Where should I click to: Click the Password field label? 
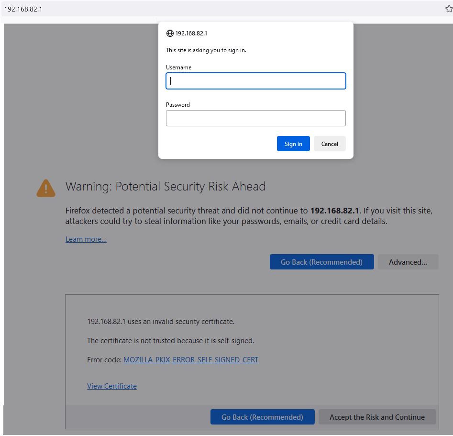pyautogui.click(x=177, y=104)
